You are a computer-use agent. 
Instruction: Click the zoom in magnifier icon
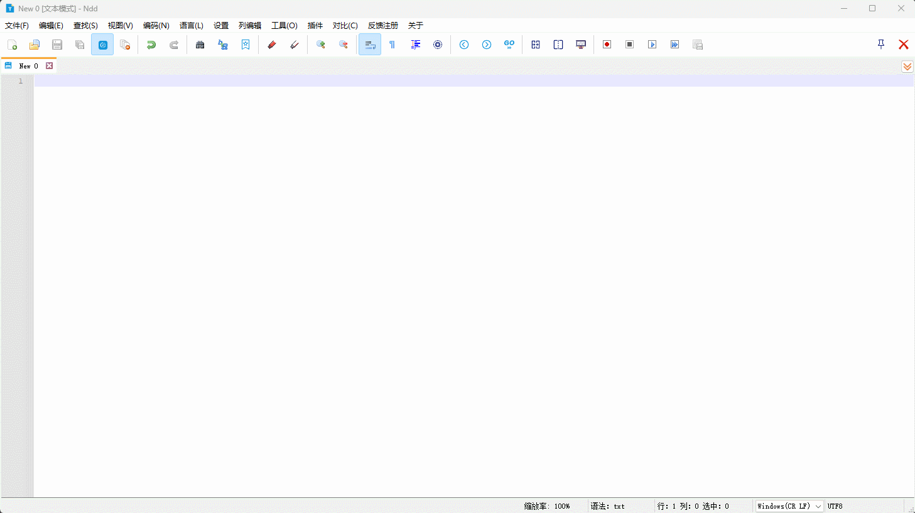pyautogui.click(x=321, y=45)
